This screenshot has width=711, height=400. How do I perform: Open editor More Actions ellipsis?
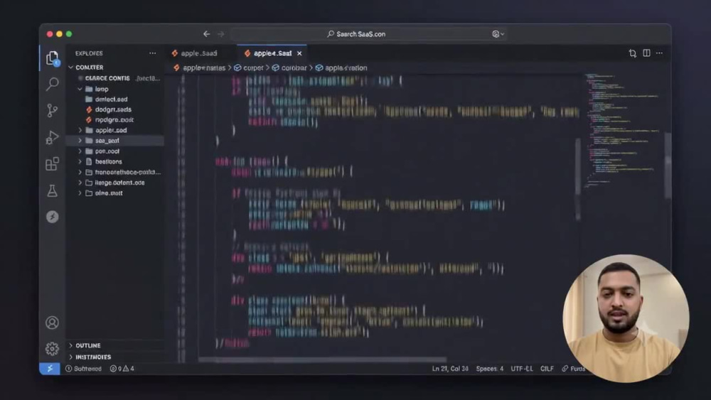[659, 53]
